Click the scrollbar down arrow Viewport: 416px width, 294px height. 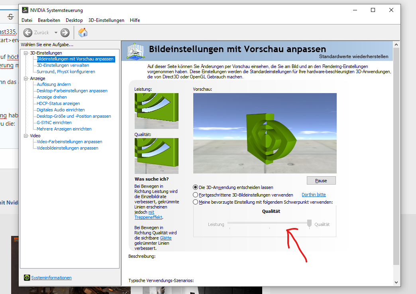pyautogui.click(x=396, y=282)
